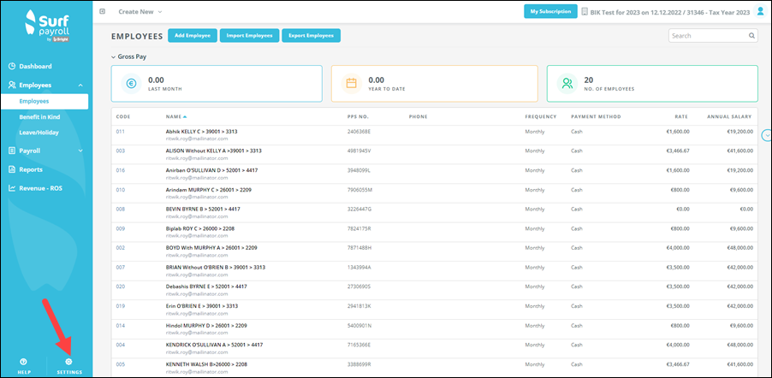Image resolution: width=772 pixels, height=378 pixels.
Task: Click the round arrow button beside the table
Action: [766, 134]
